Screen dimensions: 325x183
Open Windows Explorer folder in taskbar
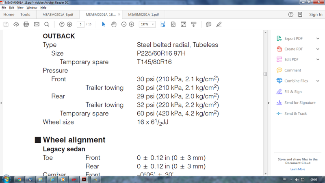point(41,179)
